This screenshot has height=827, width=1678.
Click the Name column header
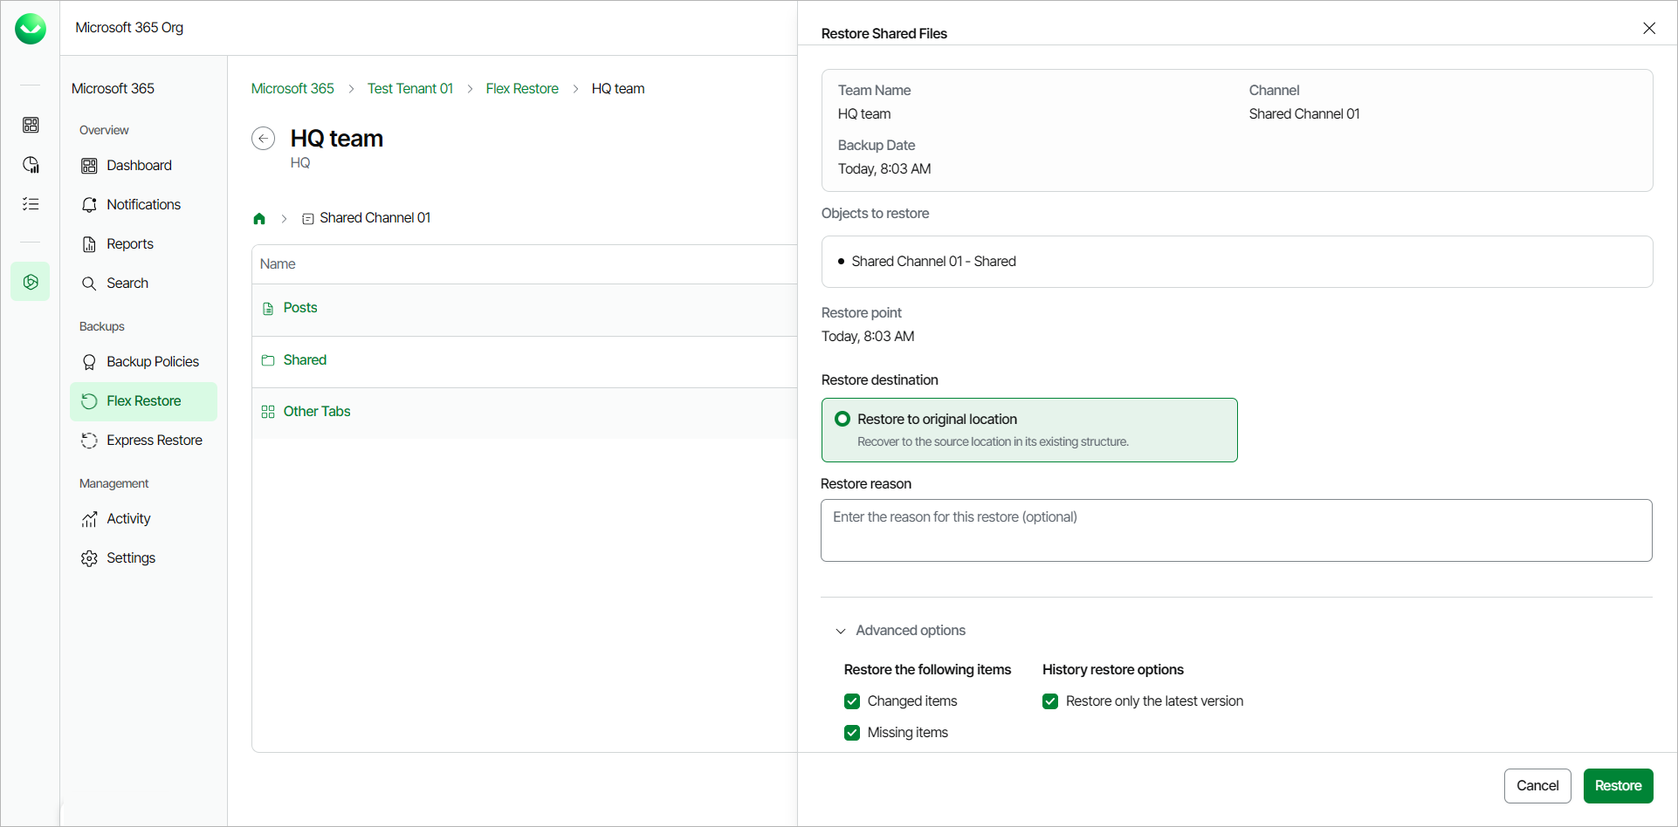(x=278, y=264)
